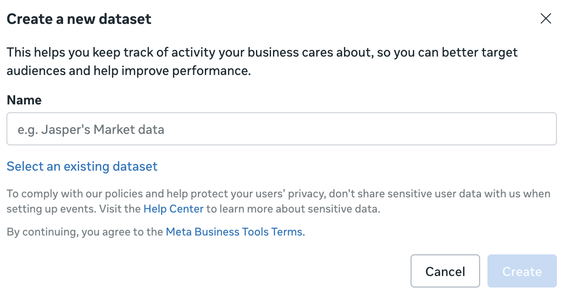Click the Create button
568x299 pixels.
click(x=522, y=271)
